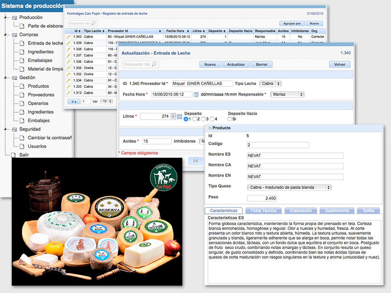Image resolution: width=391 pixels, height=293 pixels.
Task: Switch to Características tab
Action: point(224,210)
